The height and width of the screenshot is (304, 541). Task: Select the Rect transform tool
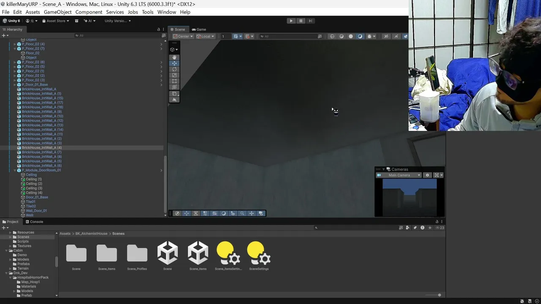[174, 81]
